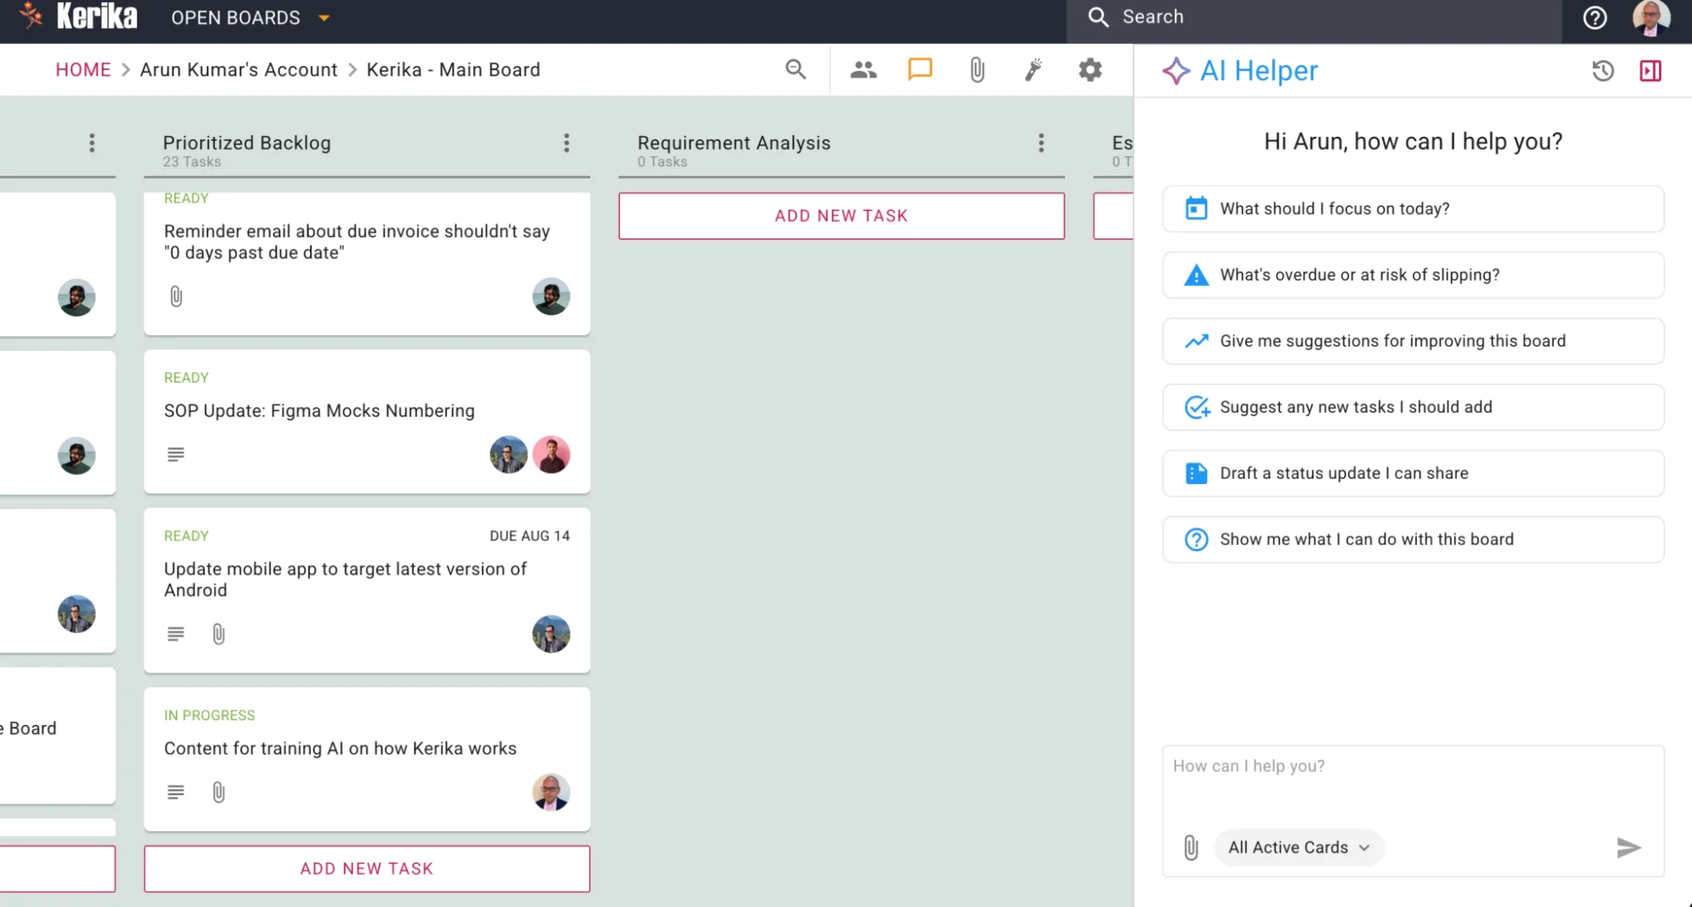Click the pink-background avatar on SOP Update card
1692x907 pixels.
pyautogui.click(x=551, y=454)
